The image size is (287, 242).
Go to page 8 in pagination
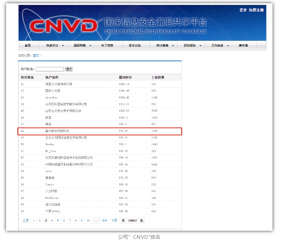pyautogui.click(x=76, y=221)
